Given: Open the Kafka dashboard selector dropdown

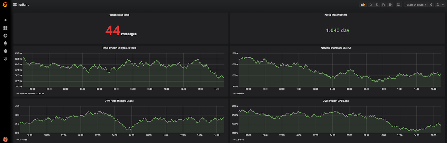Looking at the screenshot, I should 21,5.
